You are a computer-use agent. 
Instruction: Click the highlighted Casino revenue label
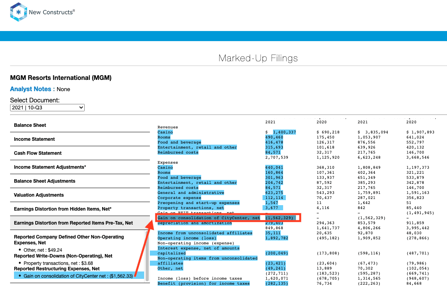click(165, 132)
